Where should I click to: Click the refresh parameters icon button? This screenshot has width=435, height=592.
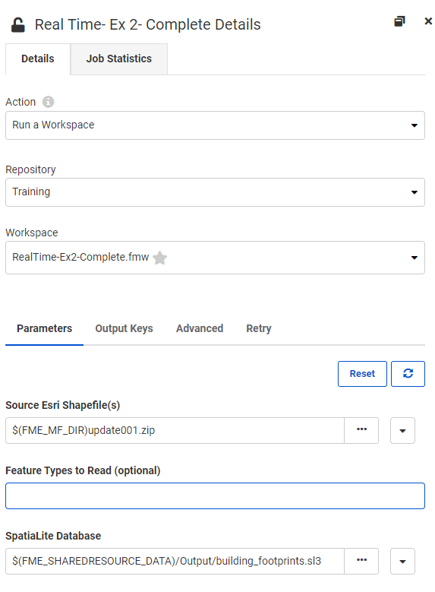[408, 374]
